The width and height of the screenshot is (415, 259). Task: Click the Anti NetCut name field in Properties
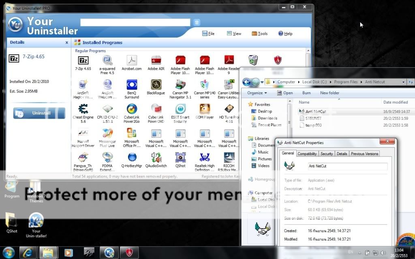pyautogui.click(x=348, y=166)
